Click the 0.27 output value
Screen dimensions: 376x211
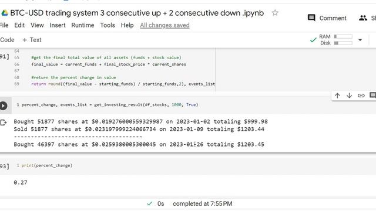click(21, 182)
